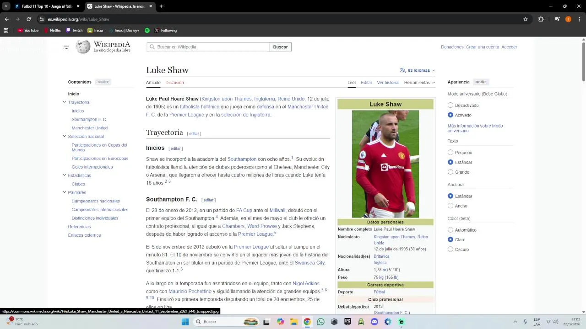Open the Ver historial tab

(x=388, y=83)
